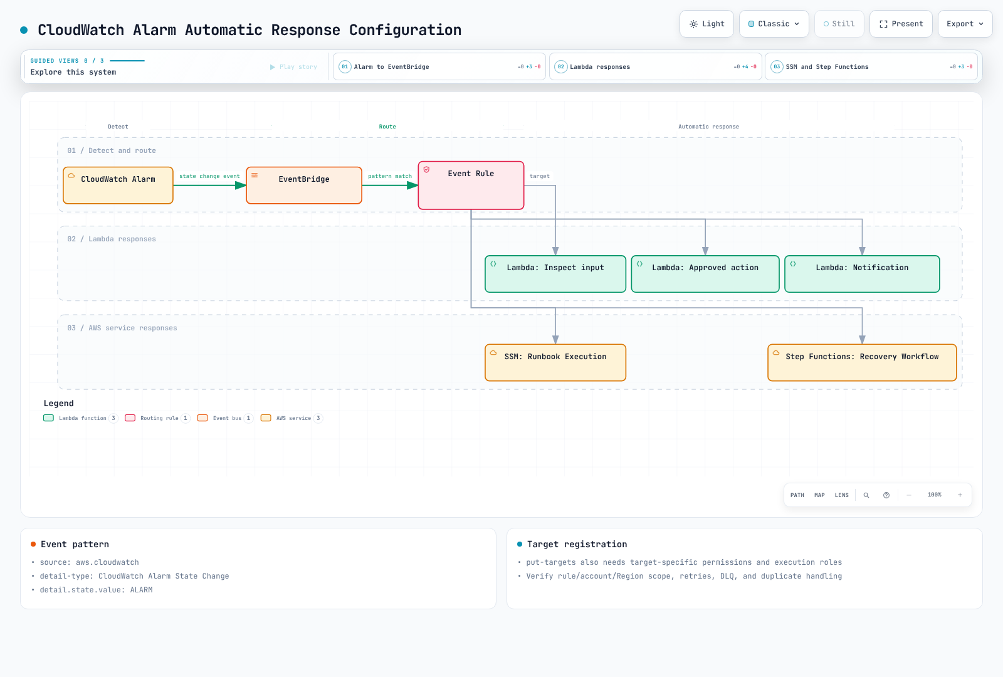Select the Event Rule node
This screenshot has width=1003, height=677.
pos(471,185)
